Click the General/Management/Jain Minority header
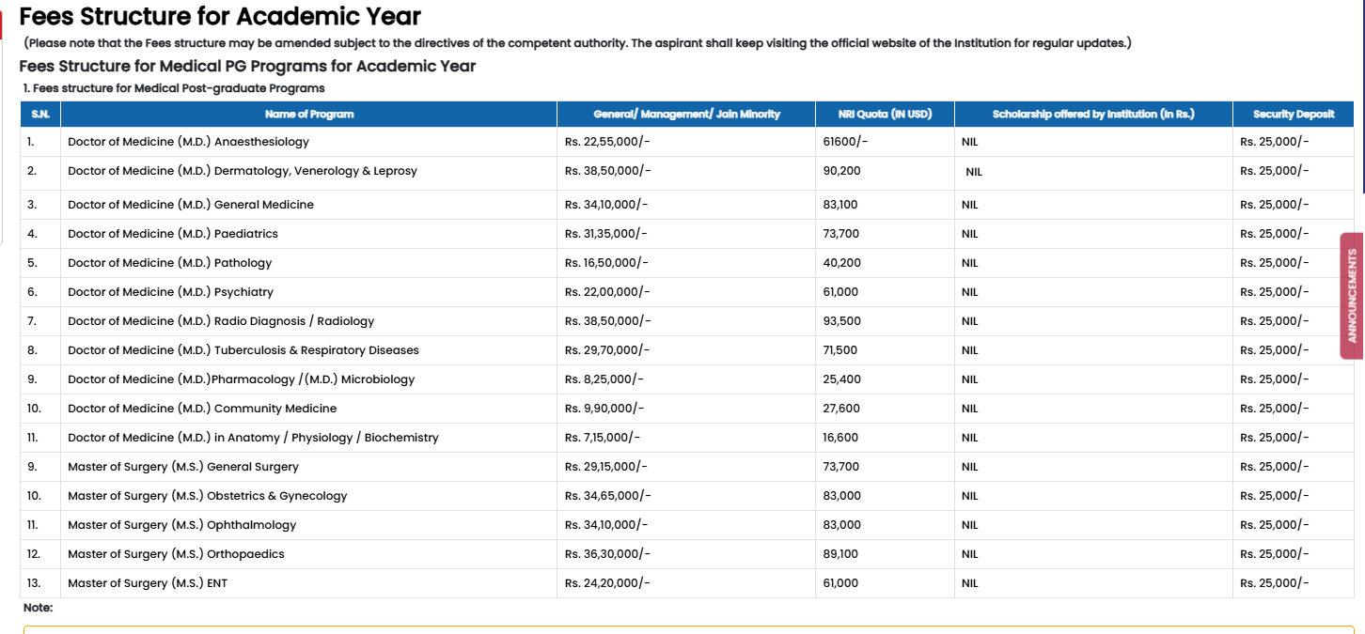 tap(686, 114)
